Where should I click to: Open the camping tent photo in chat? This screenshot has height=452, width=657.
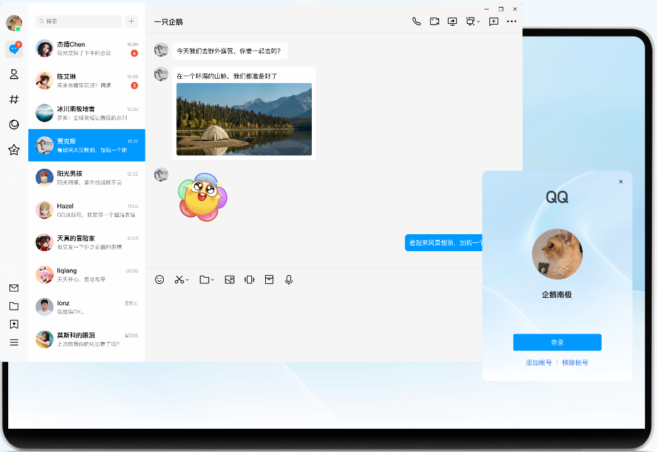click(244, 119)
